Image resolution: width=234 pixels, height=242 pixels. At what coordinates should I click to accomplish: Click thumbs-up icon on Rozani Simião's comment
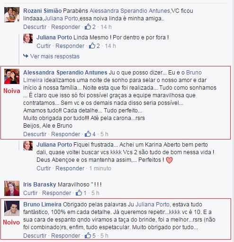pyautogui.click(x=88, y=27)
